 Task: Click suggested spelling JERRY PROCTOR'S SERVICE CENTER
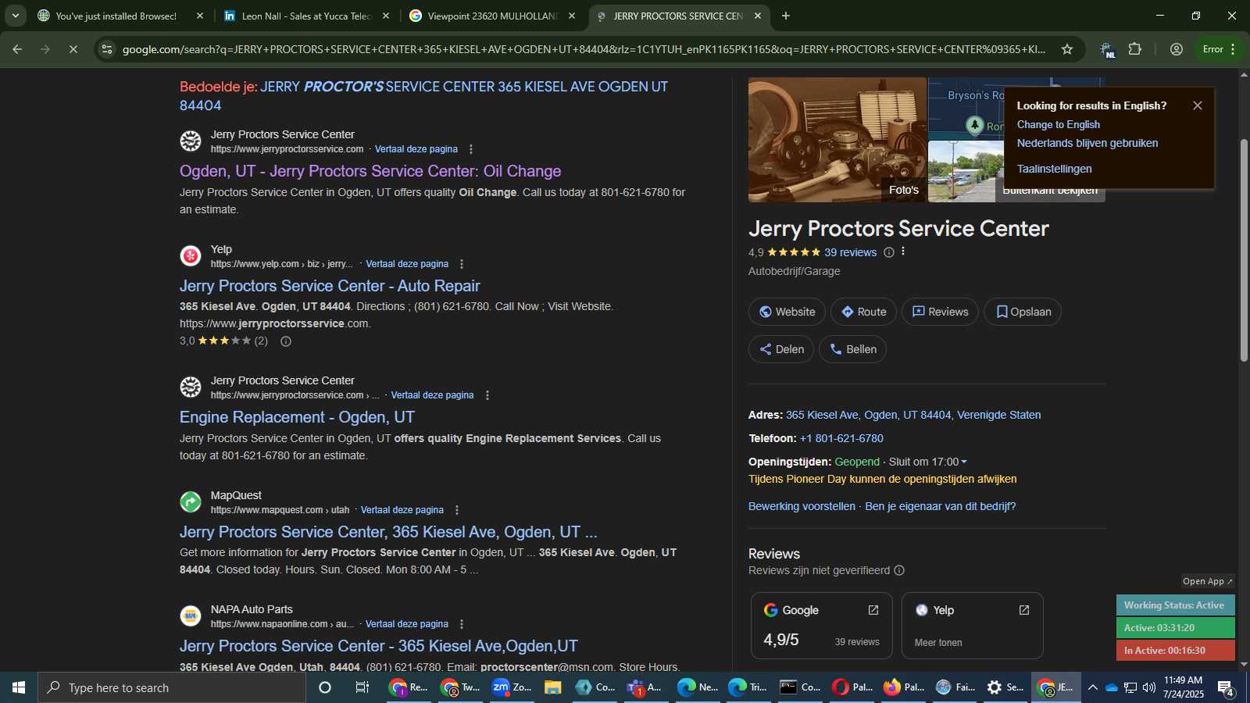424,95
